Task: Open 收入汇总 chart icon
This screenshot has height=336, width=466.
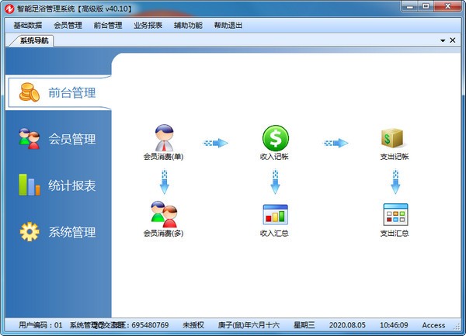Action: [x=275, y=214]
